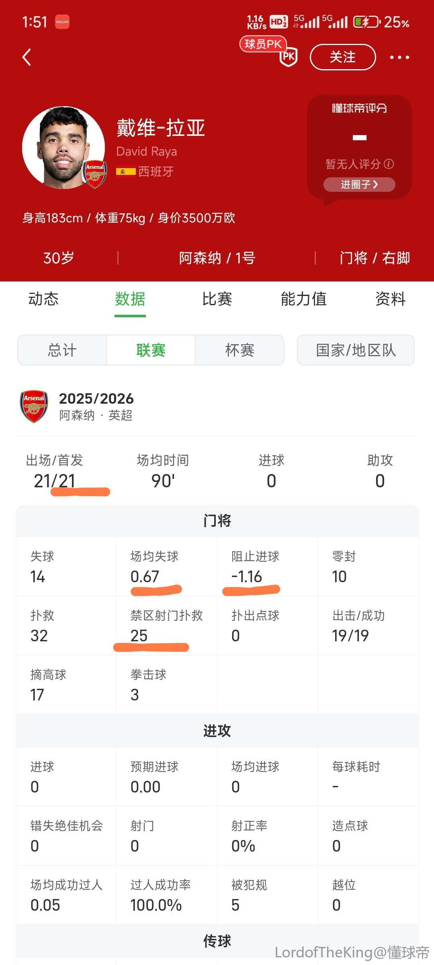434x965 pixels.
Task: Tap the Arsenal crest beside 2025/2026
Action: pos(34,406)
